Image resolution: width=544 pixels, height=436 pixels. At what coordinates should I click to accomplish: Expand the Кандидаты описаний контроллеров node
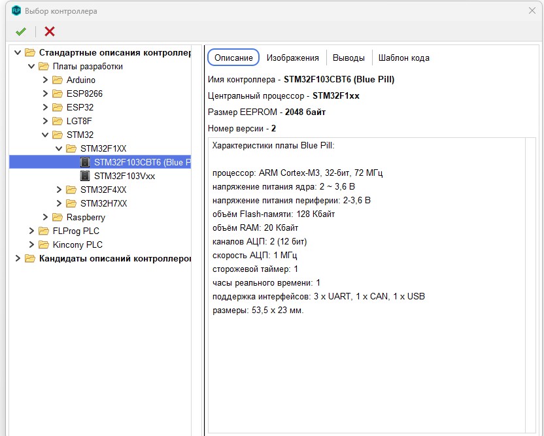click(x=18, y=258)
